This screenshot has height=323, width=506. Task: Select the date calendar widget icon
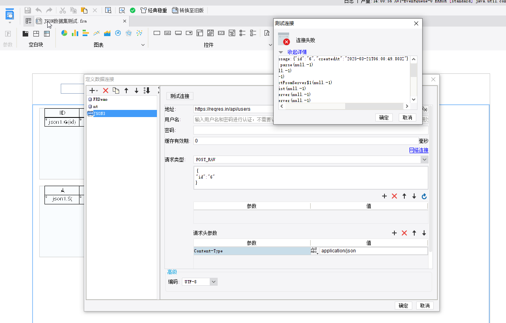[x=211, y=33]
